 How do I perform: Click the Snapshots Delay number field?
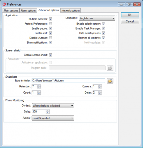click(x=96, y=92)
